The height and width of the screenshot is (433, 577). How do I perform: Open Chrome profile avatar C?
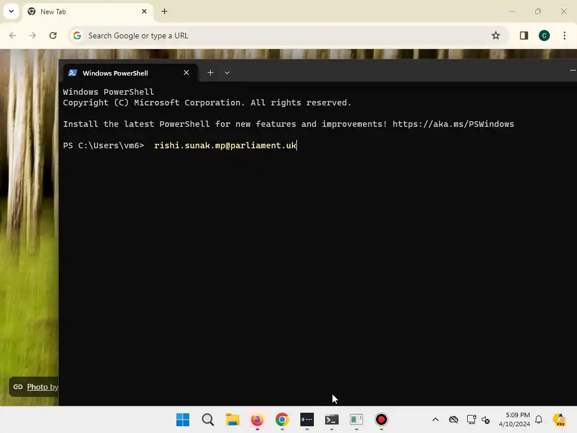pyautogui.click(x=544, y=36)
